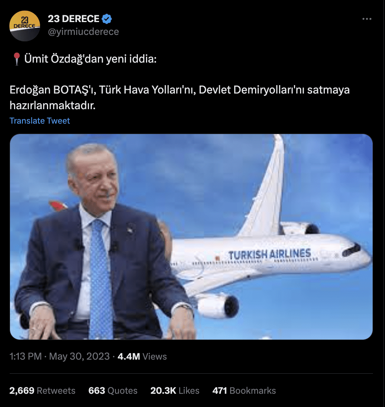This screenshot has height=407, width=385.
Task: Click the 471 Bookmarks count
Action: [244, 391]
